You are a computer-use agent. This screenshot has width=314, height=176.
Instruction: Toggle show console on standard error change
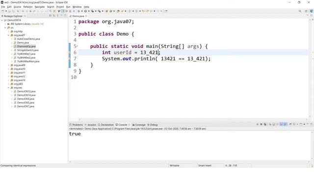point(285,124)
